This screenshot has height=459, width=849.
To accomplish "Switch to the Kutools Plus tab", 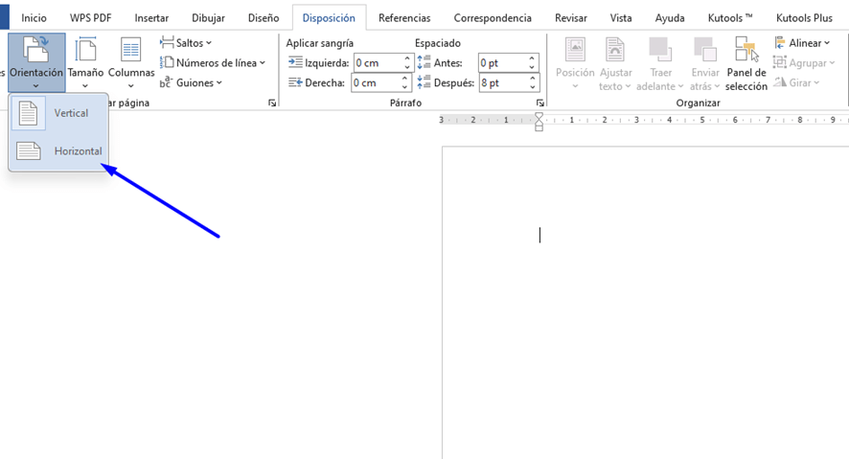I will point(804,18).
